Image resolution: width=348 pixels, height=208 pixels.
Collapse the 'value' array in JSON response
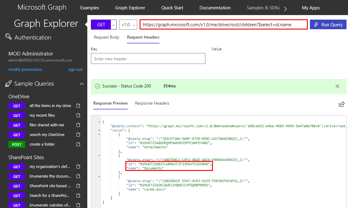tap(99, 131)
